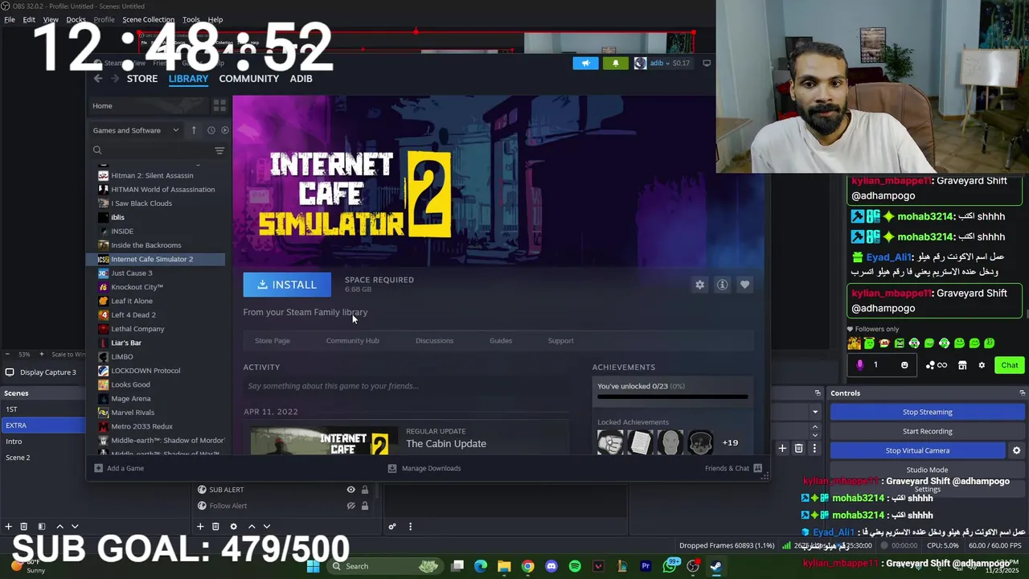This screenshot has width=1029, height=579.
Task: Click Stop Virtual Camera button
Action: 917,450
